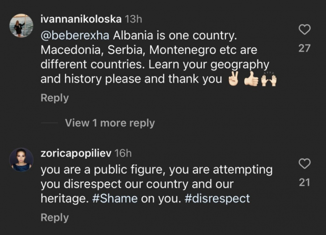View the 21 likes count
The image size is (326, 235).
pyautogui.click(x=305, y=183)
